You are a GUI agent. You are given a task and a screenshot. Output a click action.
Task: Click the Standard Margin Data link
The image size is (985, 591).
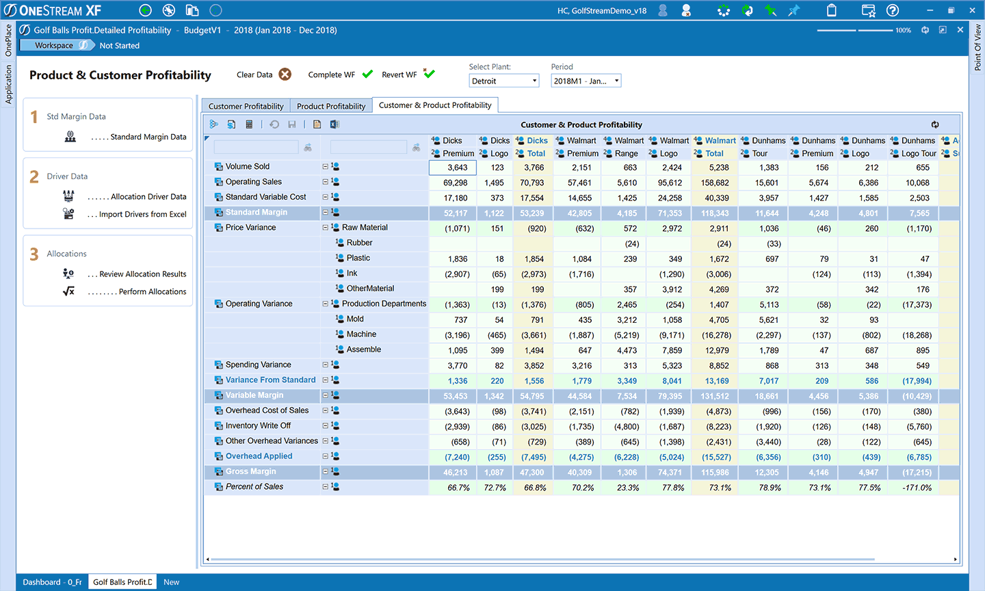148,137
